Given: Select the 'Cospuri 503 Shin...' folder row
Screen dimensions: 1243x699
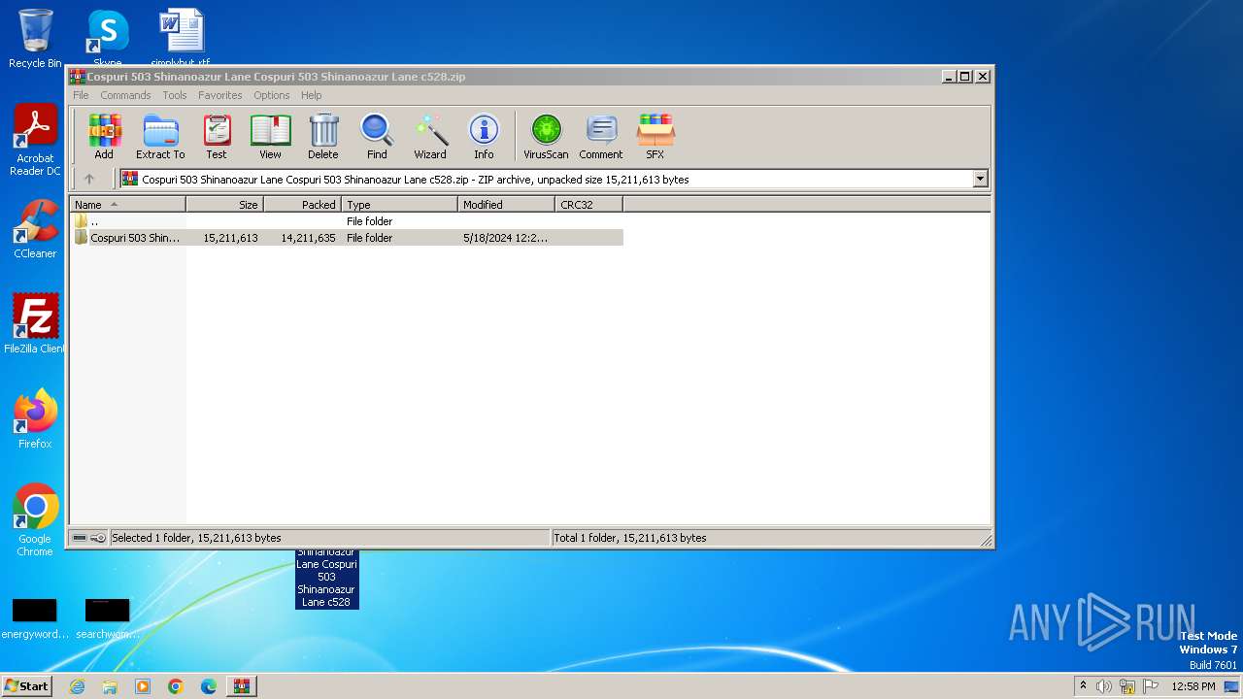Looking at the screenshot, I should [347, 238].
